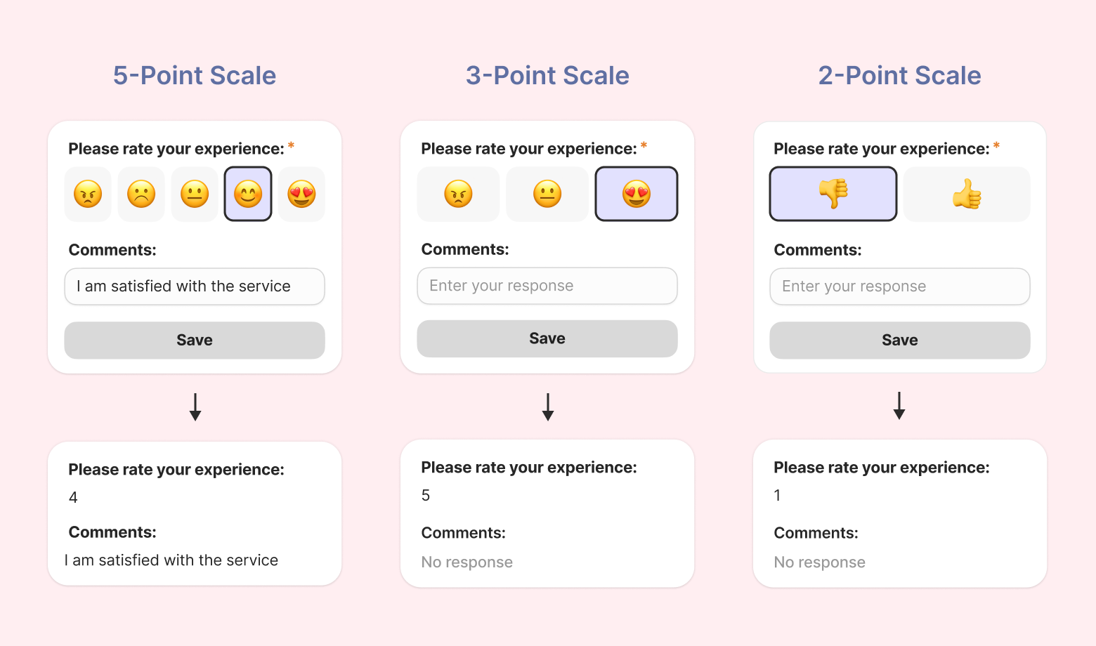
Task: Select thumbs down in 2-Point Scale
Action: (x=833, y=194)
